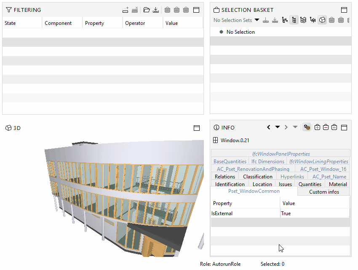Image resolution: width=358 pixels, height=270 pixels.
Task: Open the back history dropdown arrow
Action: [278, 127]
